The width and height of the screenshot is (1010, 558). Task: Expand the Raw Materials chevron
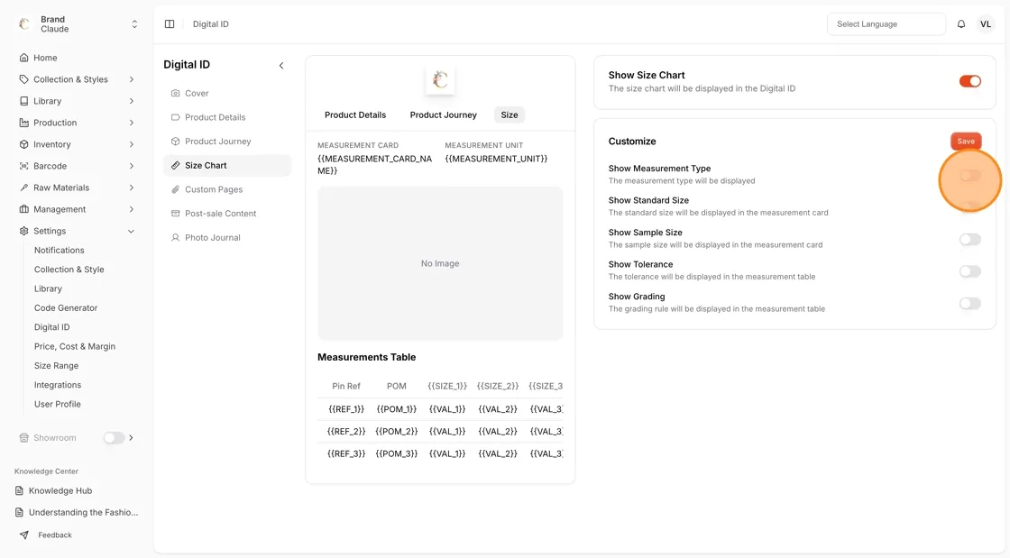pyautogui.click(x=132, y=188)
